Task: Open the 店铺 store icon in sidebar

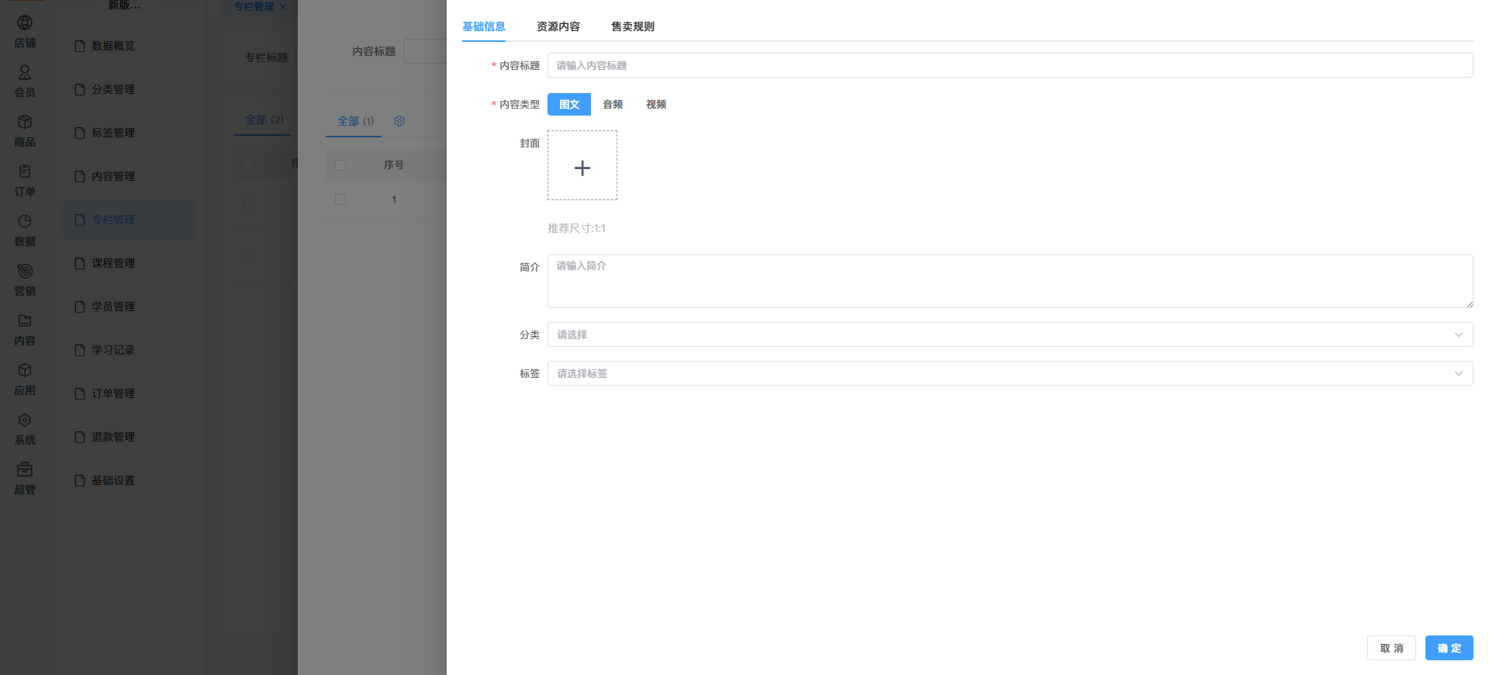Action: click(25, 23)
